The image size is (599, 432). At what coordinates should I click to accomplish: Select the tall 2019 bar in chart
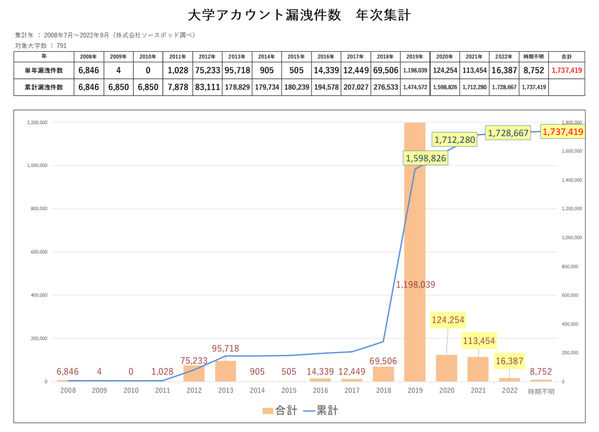[414, 224]
